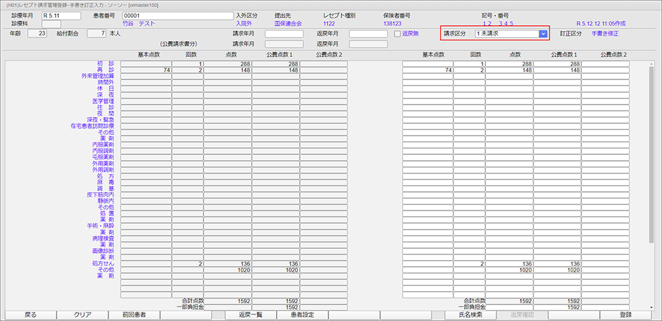Image resolution: width=662 pixels, height=321 pixels.
Task: Open the 返戻一覧 list
Action: point(251,315)
